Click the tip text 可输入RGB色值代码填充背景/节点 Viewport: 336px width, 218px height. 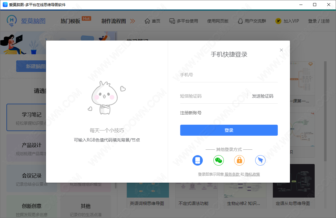(107, 140)
